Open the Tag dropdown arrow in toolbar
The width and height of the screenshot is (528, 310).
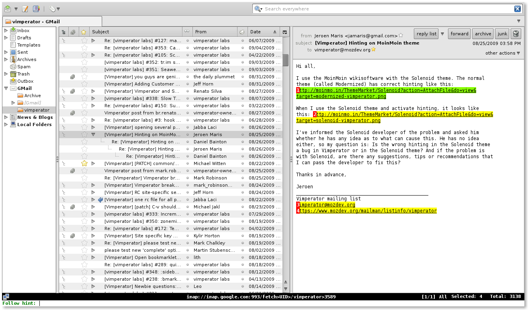pos(58,9)
